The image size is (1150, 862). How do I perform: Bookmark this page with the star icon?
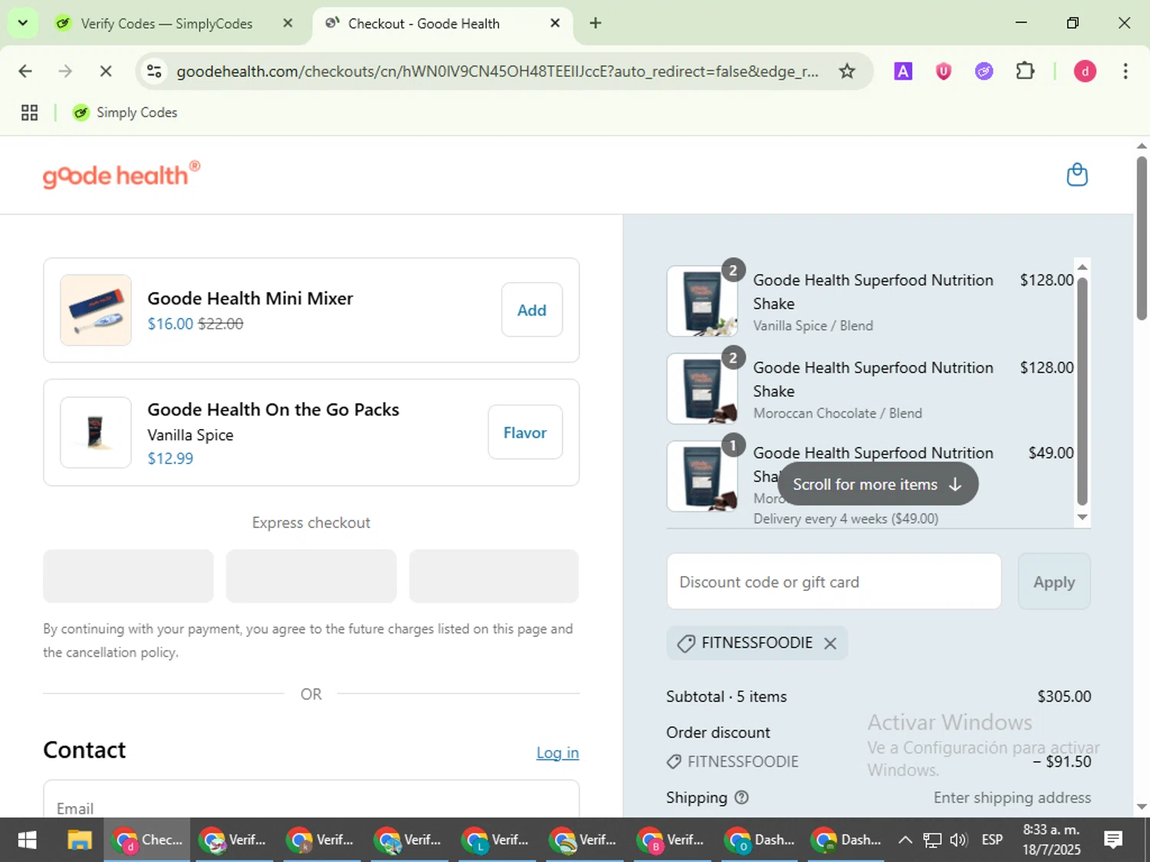point(846,71)
